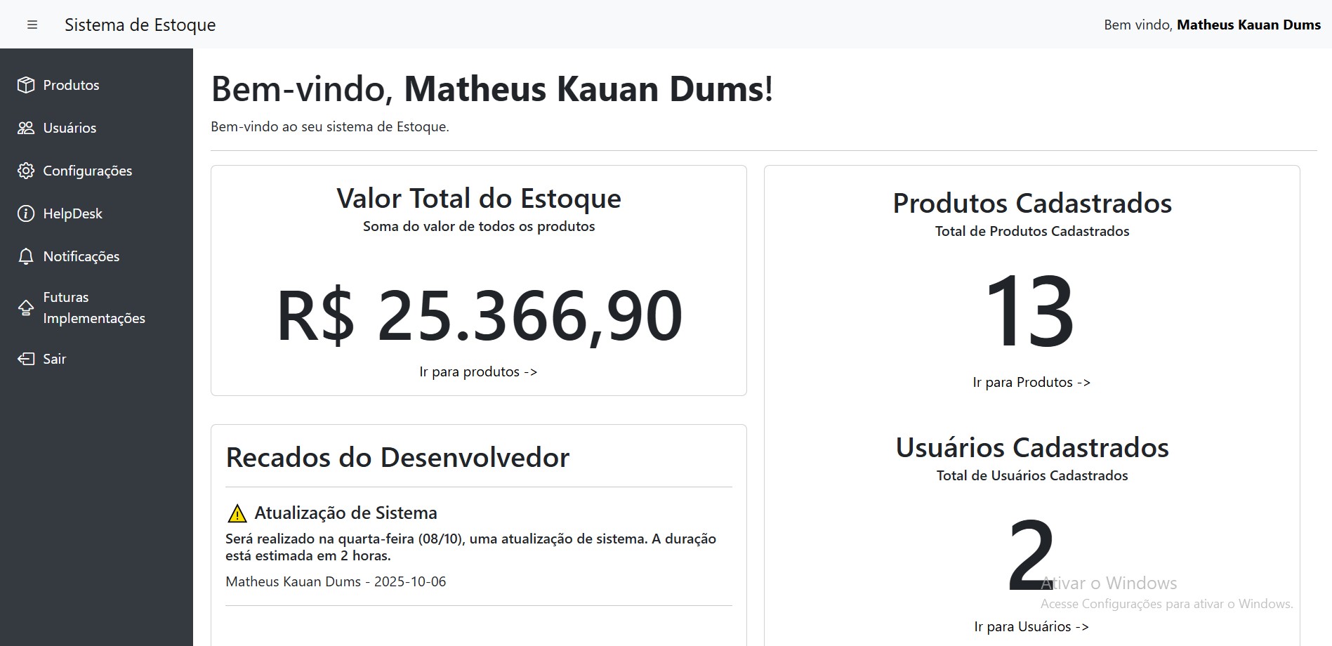Go to the Configurações menu entry
The width and height of the screenshot is (1332, 646).
tap(96, 171)
